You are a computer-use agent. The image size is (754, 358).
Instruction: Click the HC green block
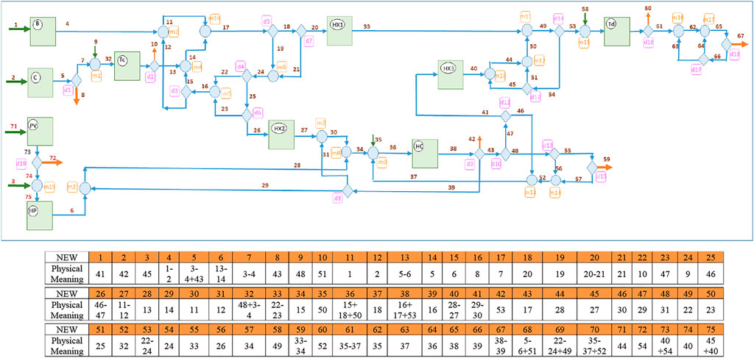(425, 154)
